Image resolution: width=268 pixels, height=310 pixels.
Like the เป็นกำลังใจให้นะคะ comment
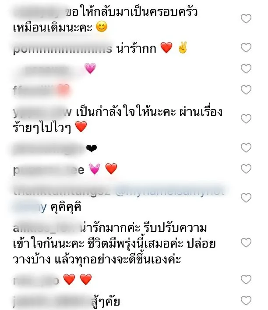pyautogui.click(x=246, y=119)
